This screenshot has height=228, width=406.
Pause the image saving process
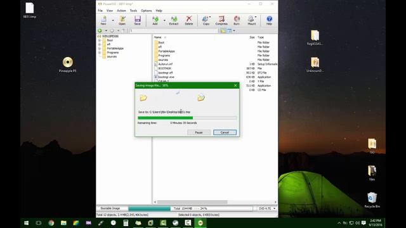click(199, 132)
